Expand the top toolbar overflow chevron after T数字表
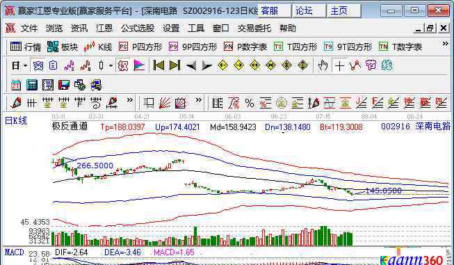The image size is (454, 265). point(446,44)
